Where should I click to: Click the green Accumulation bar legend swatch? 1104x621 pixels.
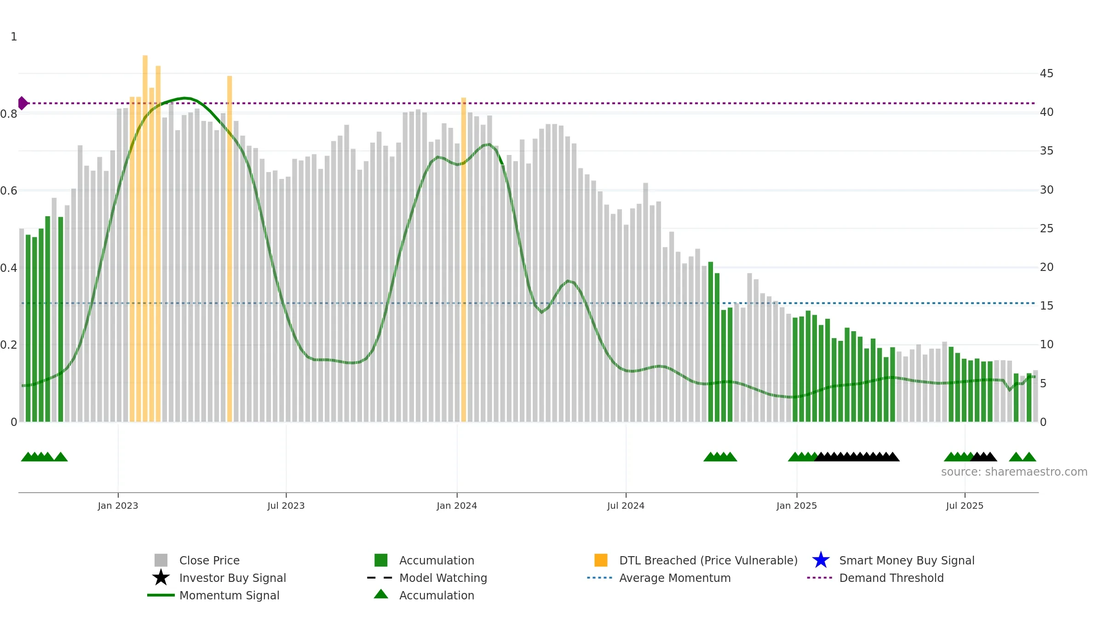pyautogui.click(x=381, y=560)
